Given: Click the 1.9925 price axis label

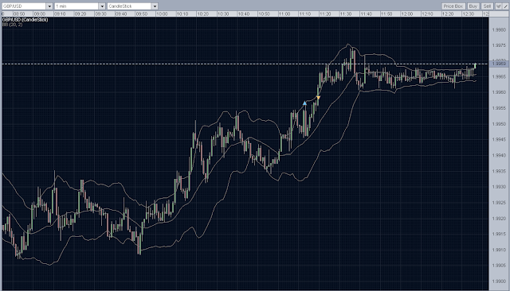Looking at the screenshot, I should [499, 203].
